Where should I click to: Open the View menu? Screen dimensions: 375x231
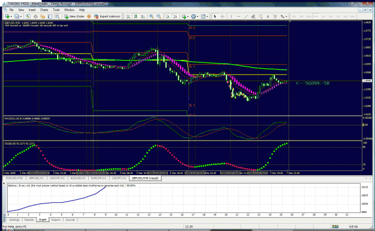point(21,10)
